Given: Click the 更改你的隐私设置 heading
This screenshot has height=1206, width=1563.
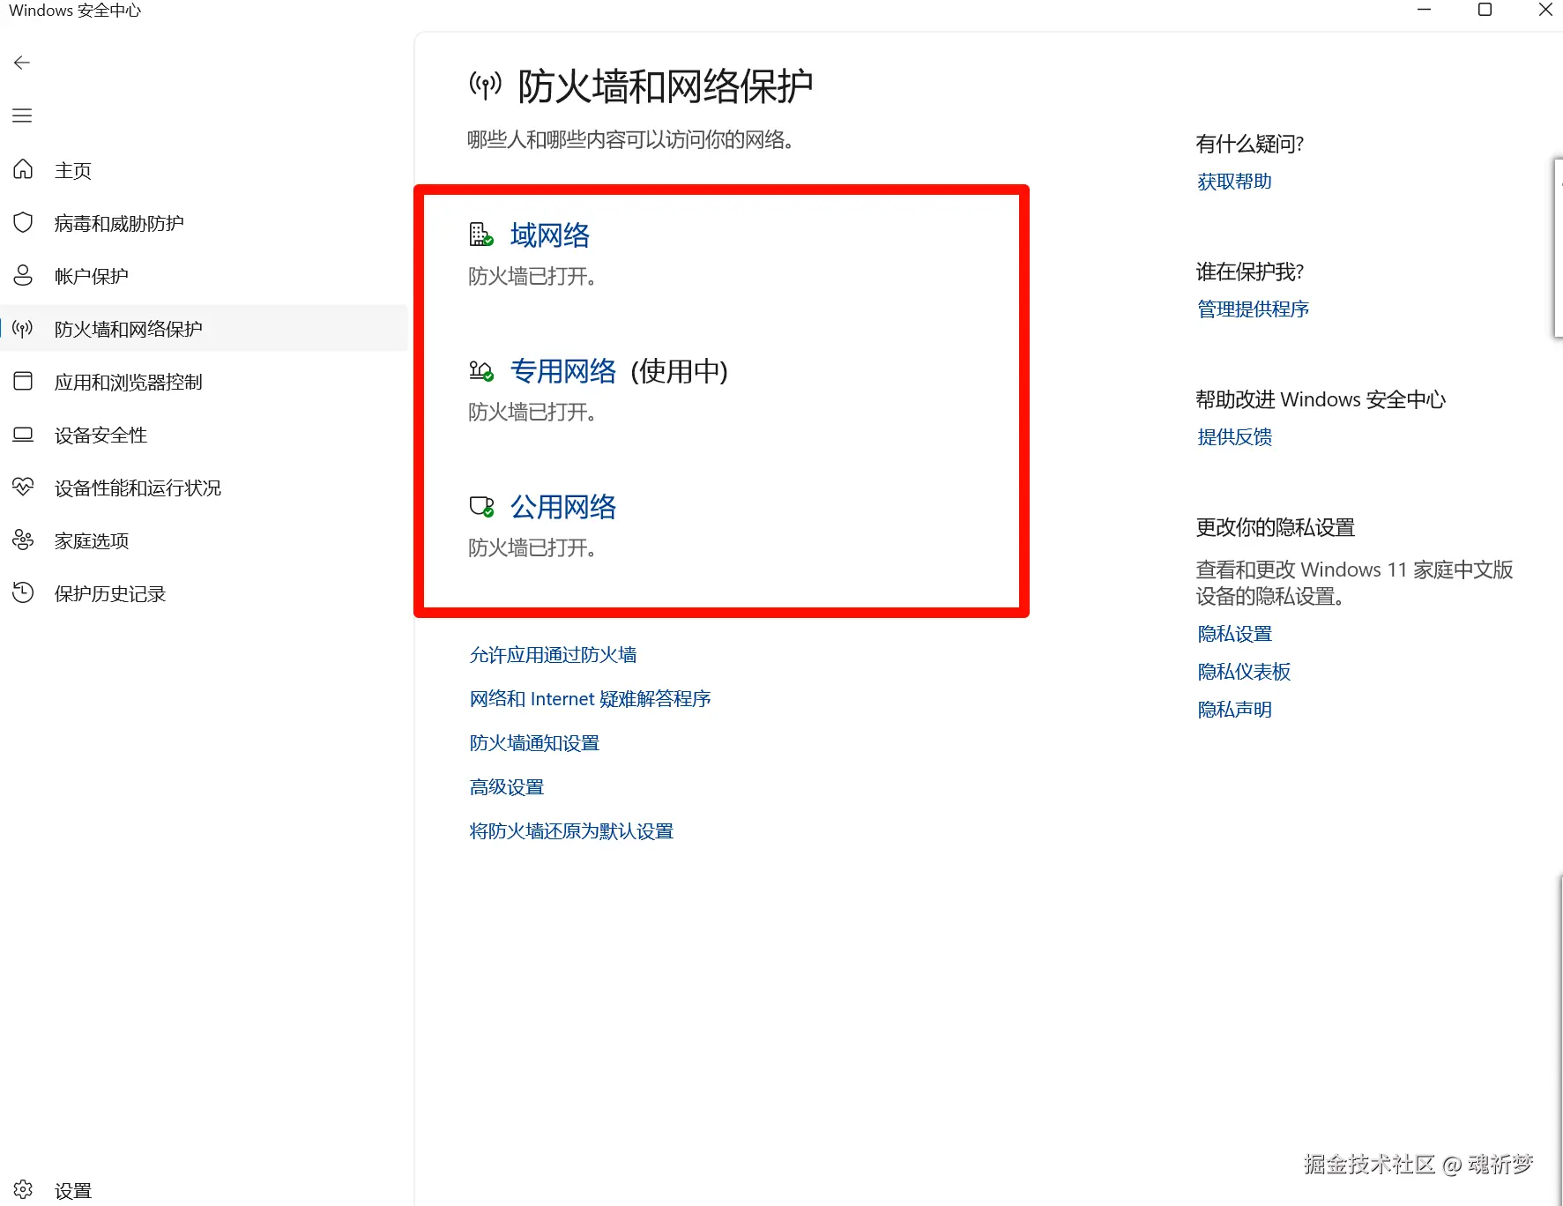Looking at the screenshot, I should coord(1275,527).
